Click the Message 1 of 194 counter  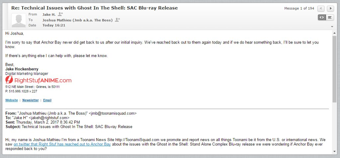pos(299,8)
